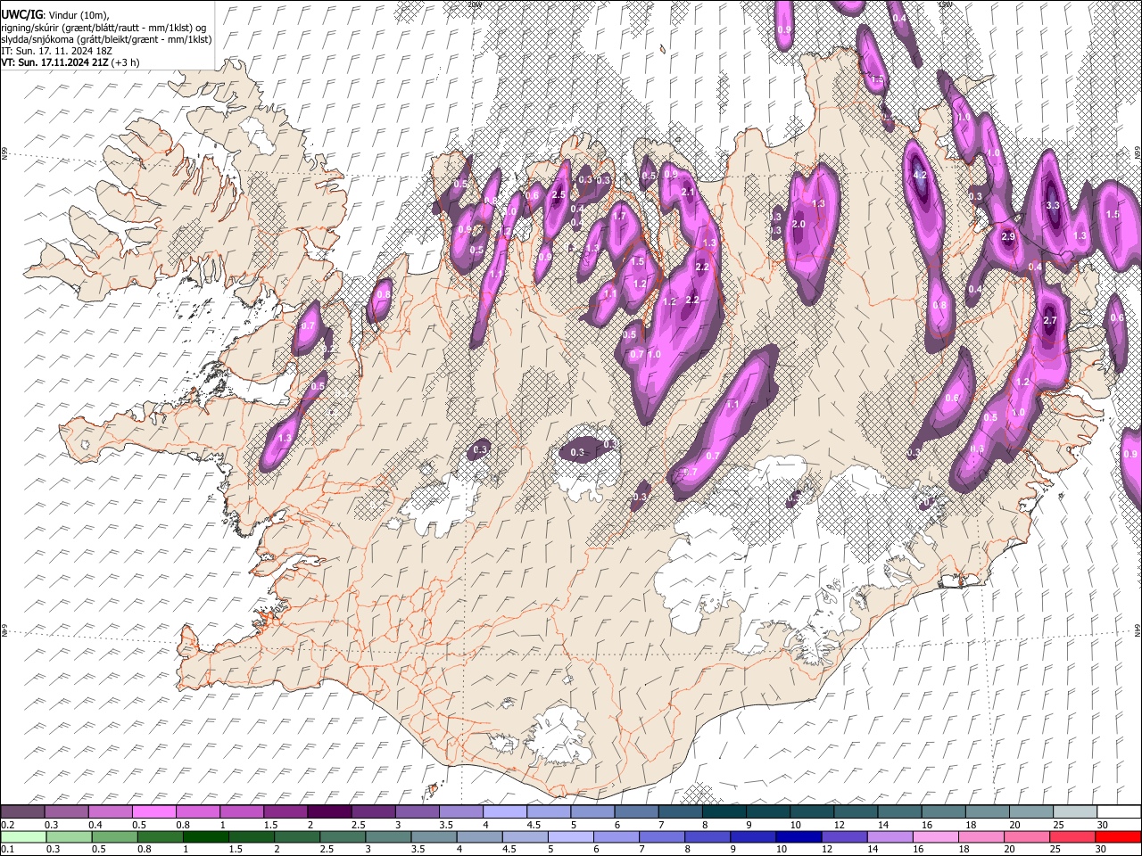The image size is (1142, 856).
Task: Pick the darkest purple swatch labeled 2
Action: coord(329,811)
